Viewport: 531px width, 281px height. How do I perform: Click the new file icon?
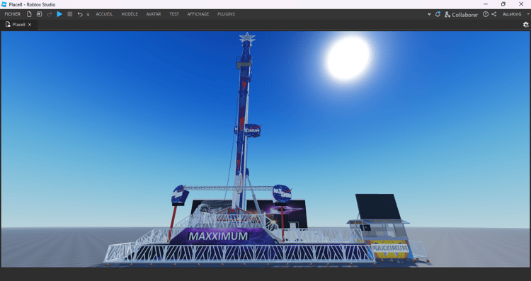coord(29,14)
